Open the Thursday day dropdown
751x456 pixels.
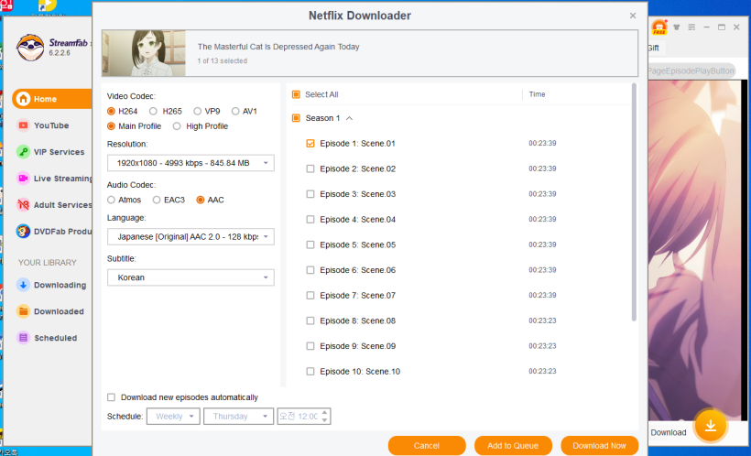pyautogui.click(x=238, y=417)
